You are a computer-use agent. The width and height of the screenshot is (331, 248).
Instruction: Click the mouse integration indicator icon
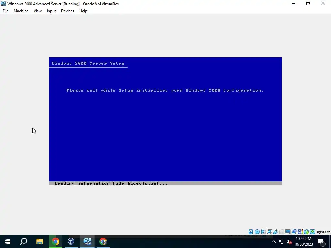coord(306,232)
